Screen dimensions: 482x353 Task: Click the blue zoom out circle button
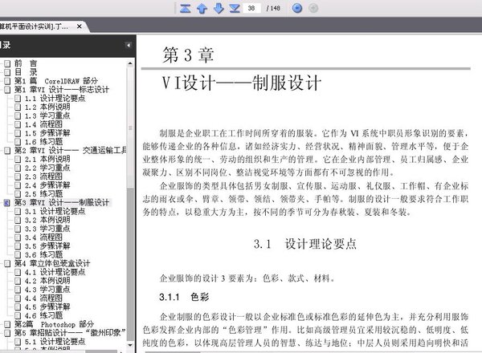coord(297,8)
